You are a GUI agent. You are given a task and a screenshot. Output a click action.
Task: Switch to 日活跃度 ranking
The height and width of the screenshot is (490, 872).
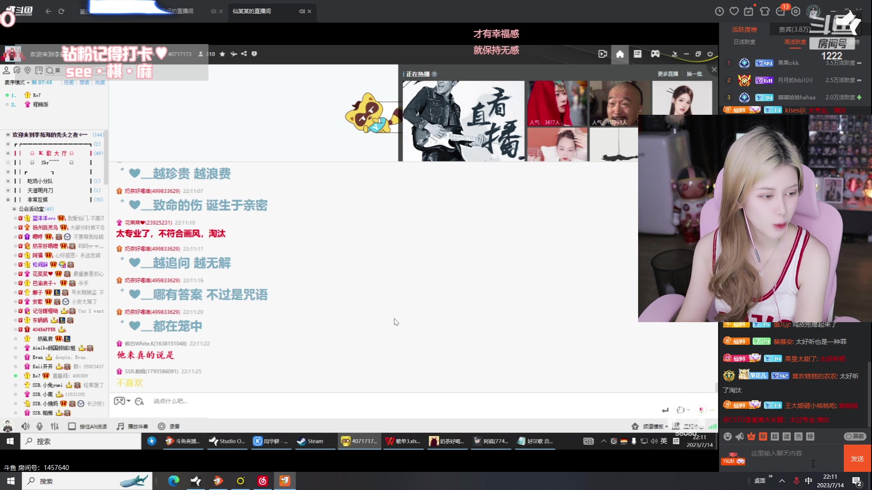pyautogui.click(x=744, y=42)
